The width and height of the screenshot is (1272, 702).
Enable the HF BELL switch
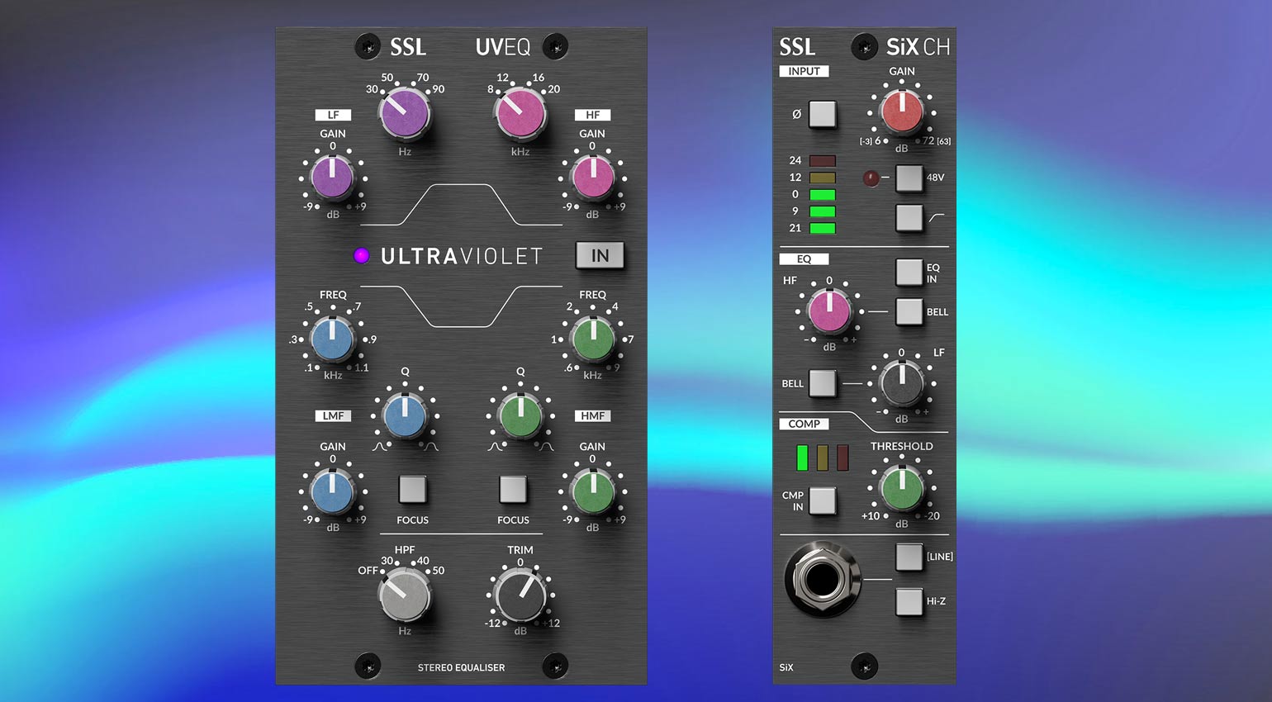tap(909, 311)
